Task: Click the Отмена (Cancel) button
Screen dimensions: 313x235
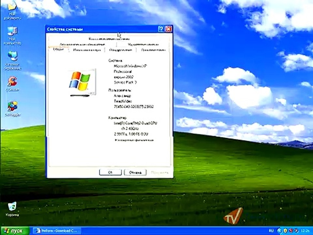Action: 135,172
